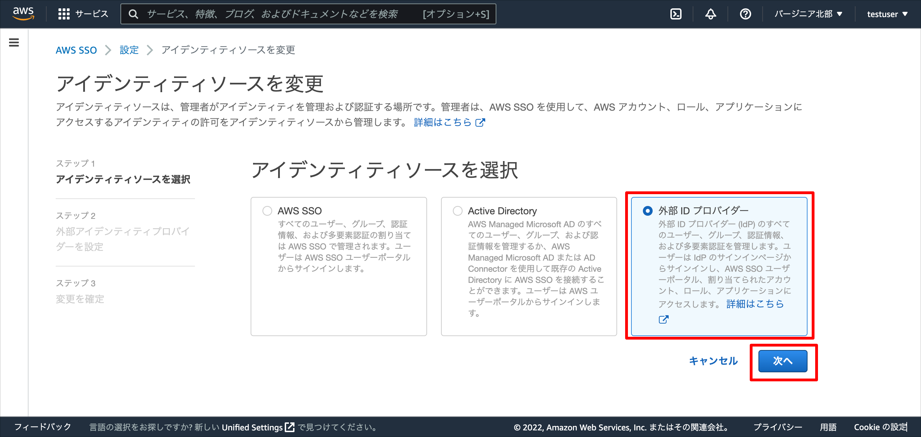Go to AWS SSO breadcrumb link
The width and height of the screenshot is (921, 437).
76,50
